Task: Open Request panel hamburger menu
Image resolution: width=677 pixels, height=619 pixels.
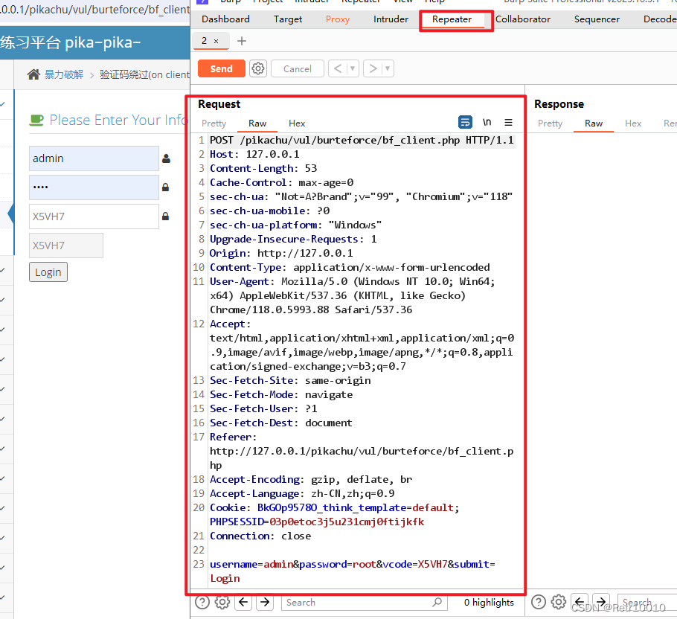Action: click(509, 123)
